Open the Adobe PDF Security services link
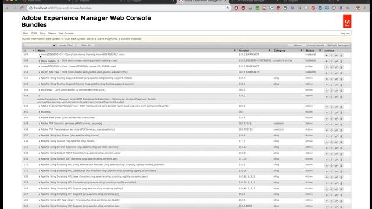 click(x=71, y=124)
